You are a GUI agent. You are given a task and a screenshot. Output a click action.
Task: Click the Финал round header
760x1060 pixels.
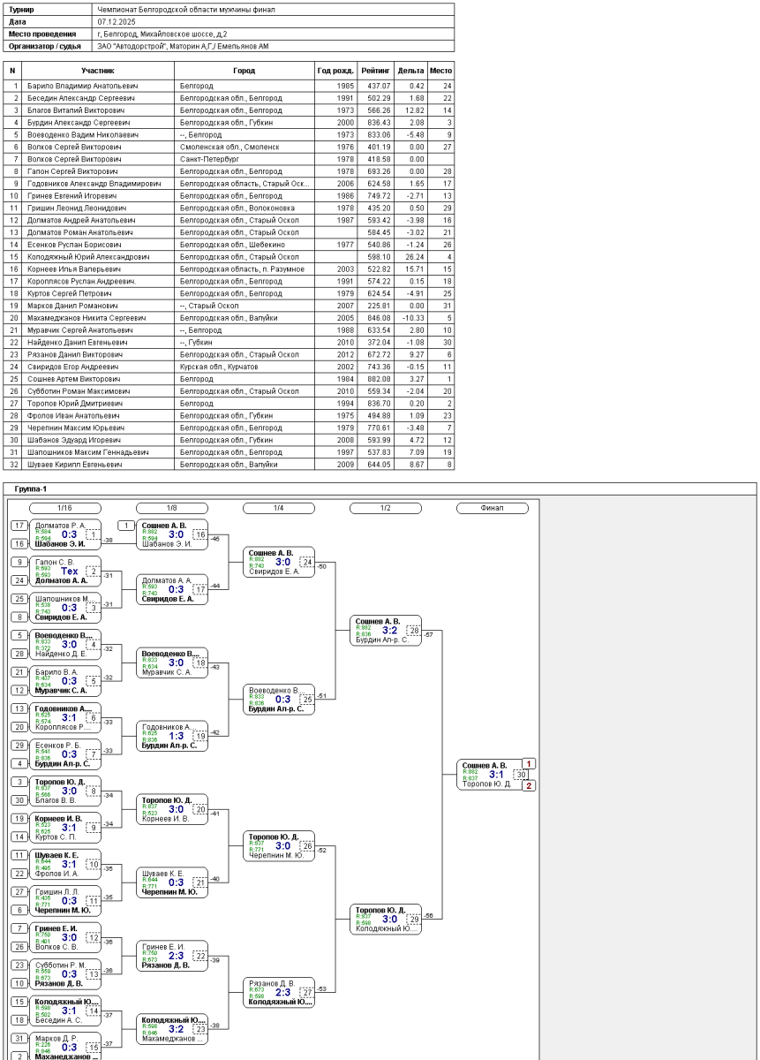(x=492, y=508)
